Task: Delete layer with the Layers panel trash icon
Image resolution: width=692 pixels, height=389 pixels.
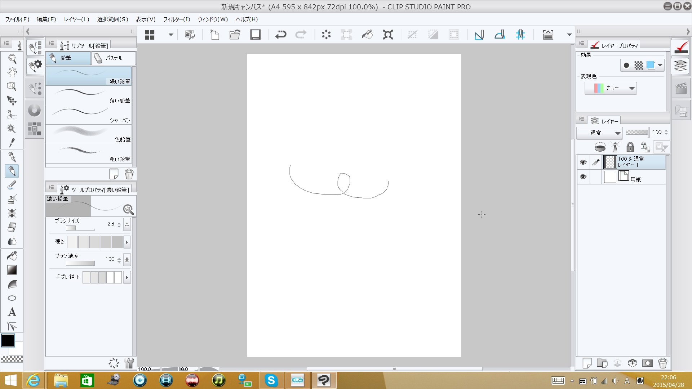Action: (x=662, y=363)
